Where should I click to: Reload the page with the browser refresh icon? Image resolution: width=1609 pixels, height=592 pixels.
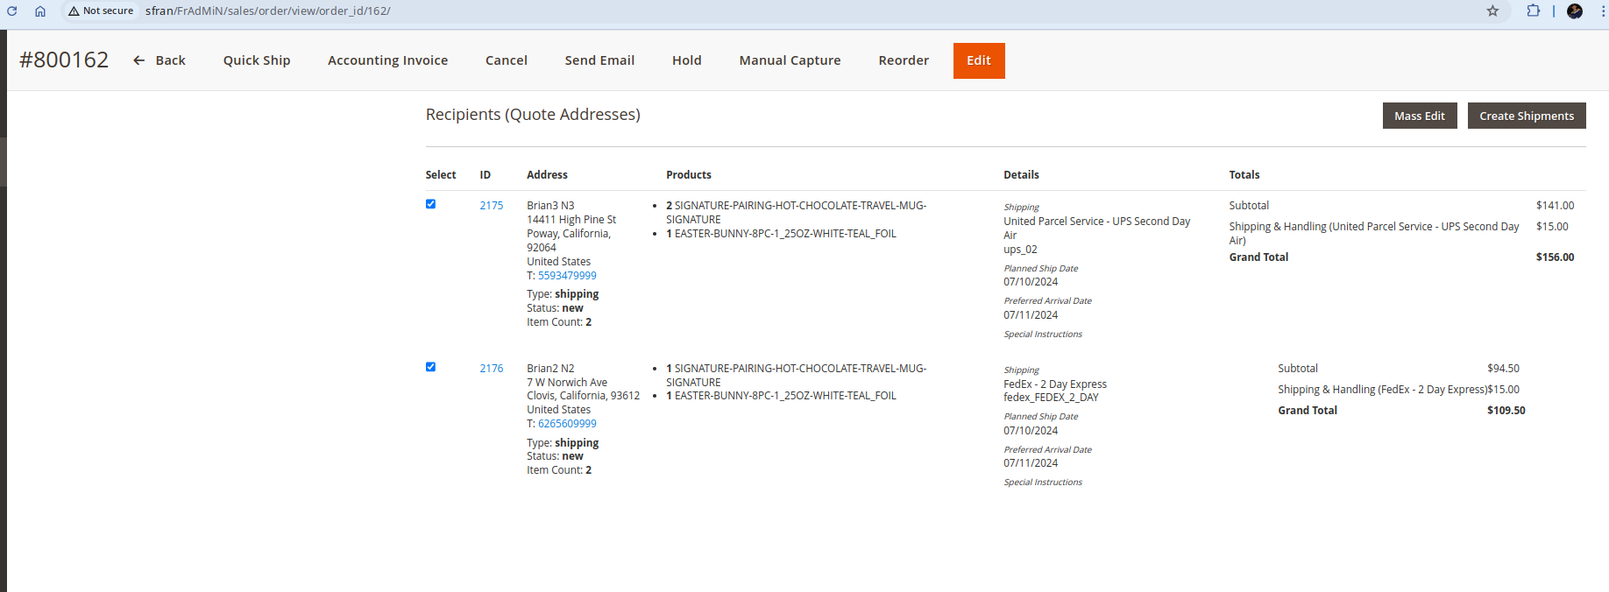(x=12, y=11)
